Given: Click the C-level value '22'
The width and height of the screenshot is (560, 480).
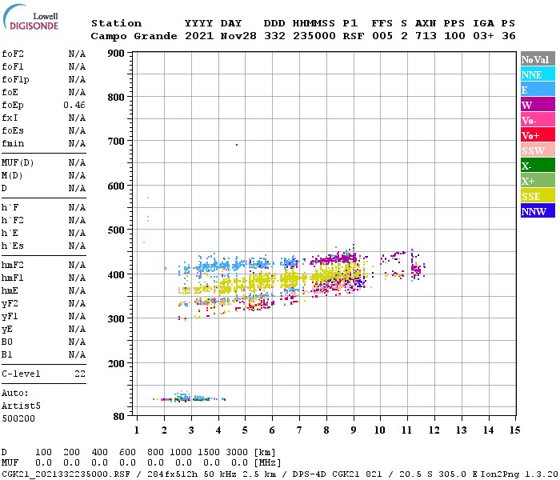Looking at the screenshot, I should (x=80, y=374).
